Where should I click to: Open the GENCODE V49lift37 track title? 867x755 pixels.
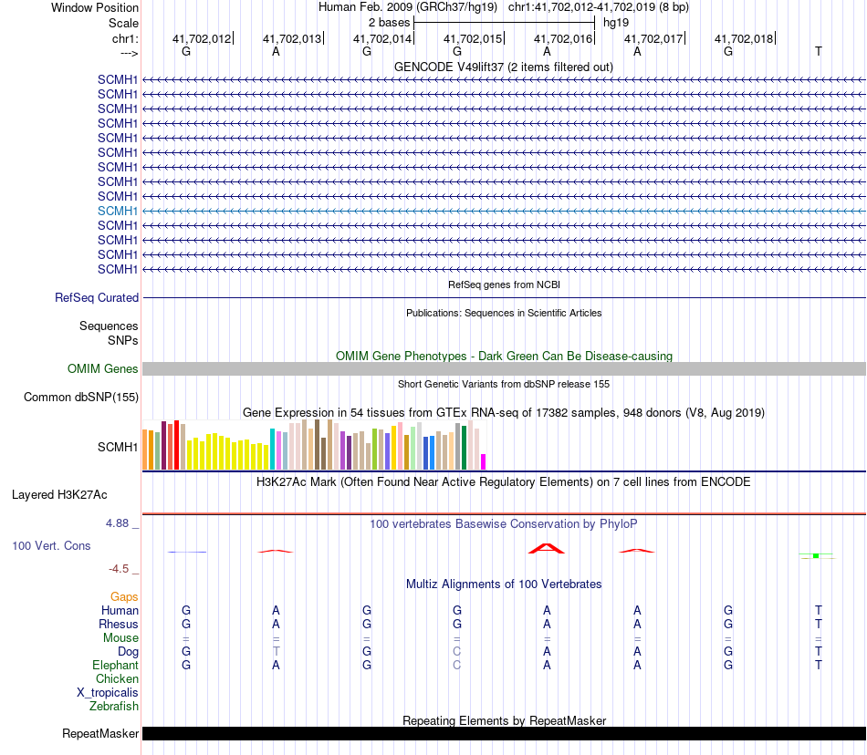[503, 67]
